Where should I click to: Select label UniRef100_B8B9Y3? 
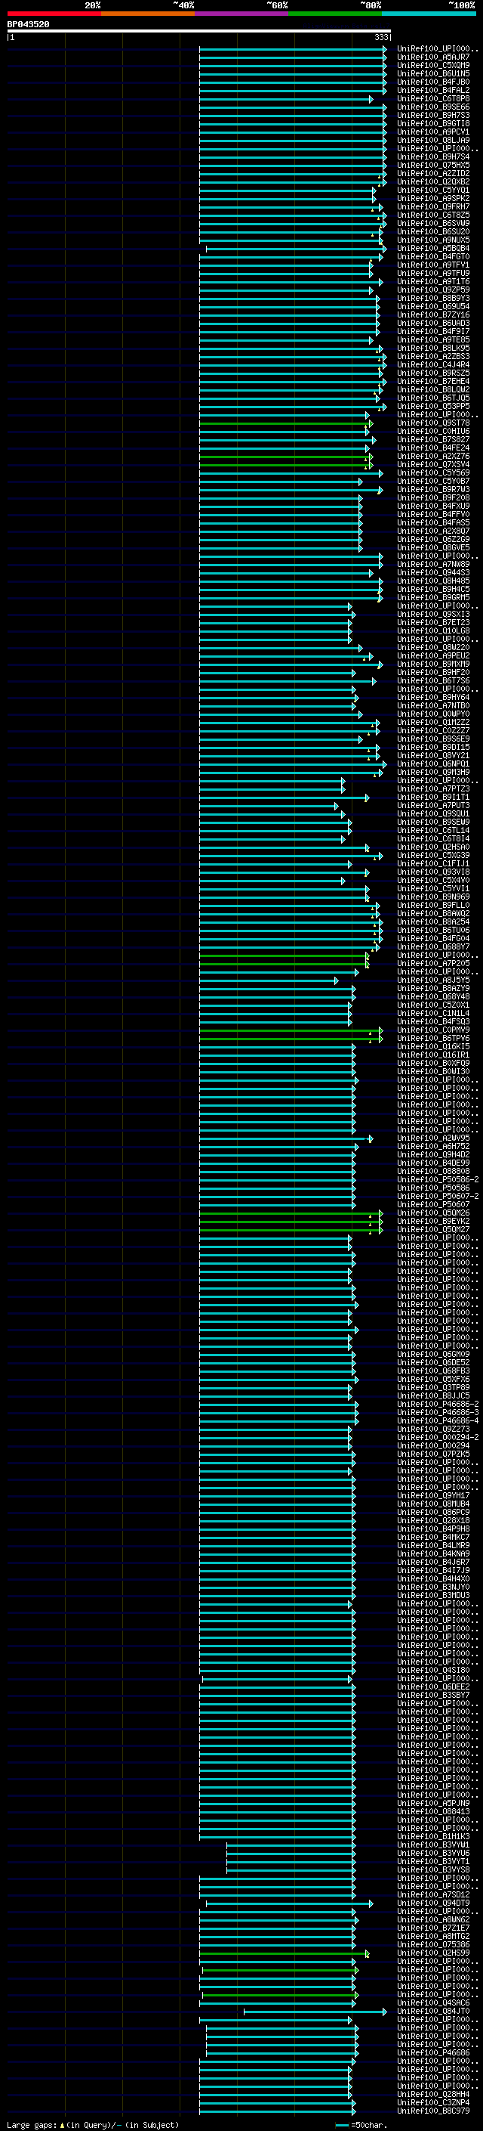coord(433,299)
